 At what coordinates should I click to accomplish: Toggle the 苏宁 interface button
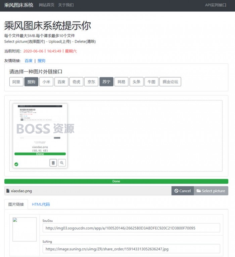click(x=106, y=82)
